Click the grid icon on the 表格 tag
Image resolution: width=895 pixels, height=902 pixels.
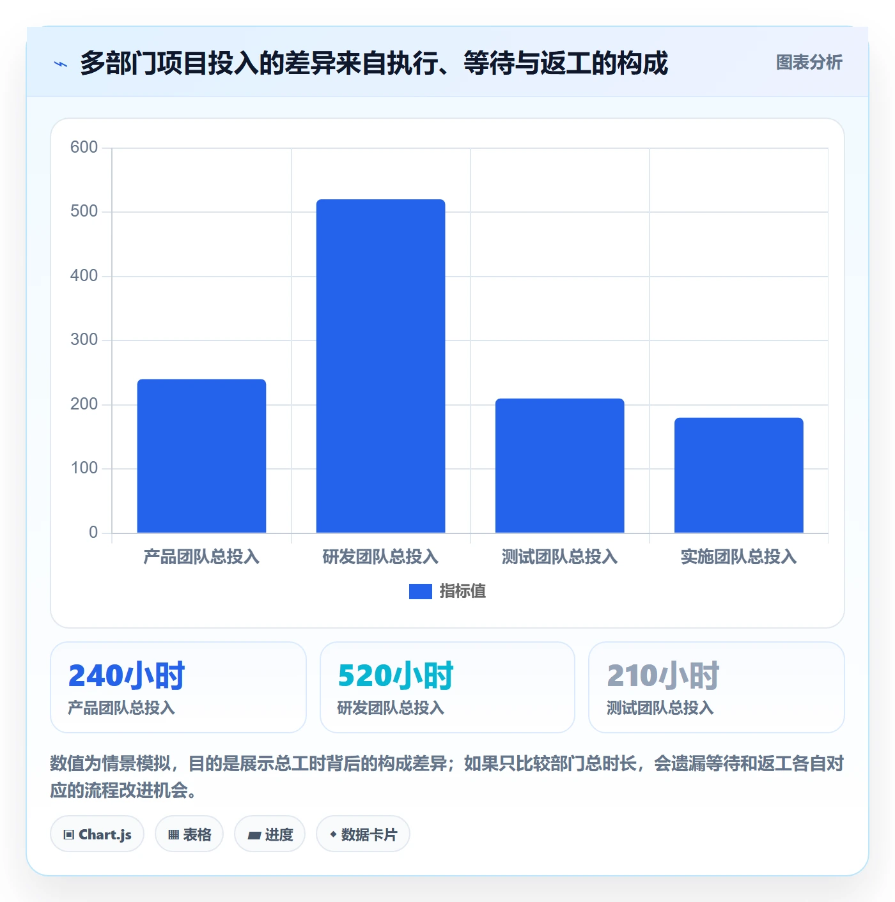(173, 834)
